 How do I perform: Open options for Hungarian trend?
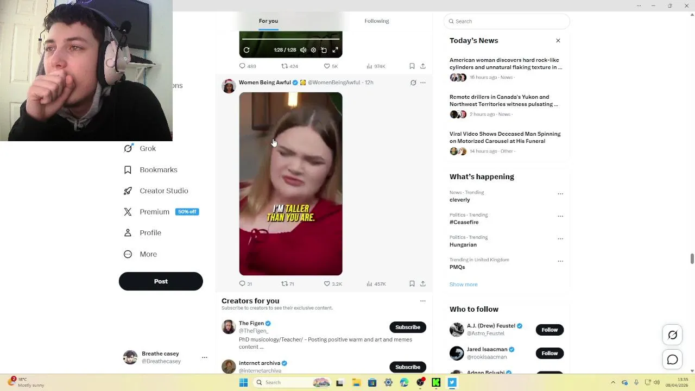point(560,239)
